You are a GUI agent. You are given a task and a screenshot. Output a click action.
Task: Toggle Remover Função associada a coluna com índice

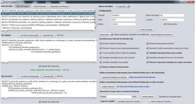click(147, 48)
